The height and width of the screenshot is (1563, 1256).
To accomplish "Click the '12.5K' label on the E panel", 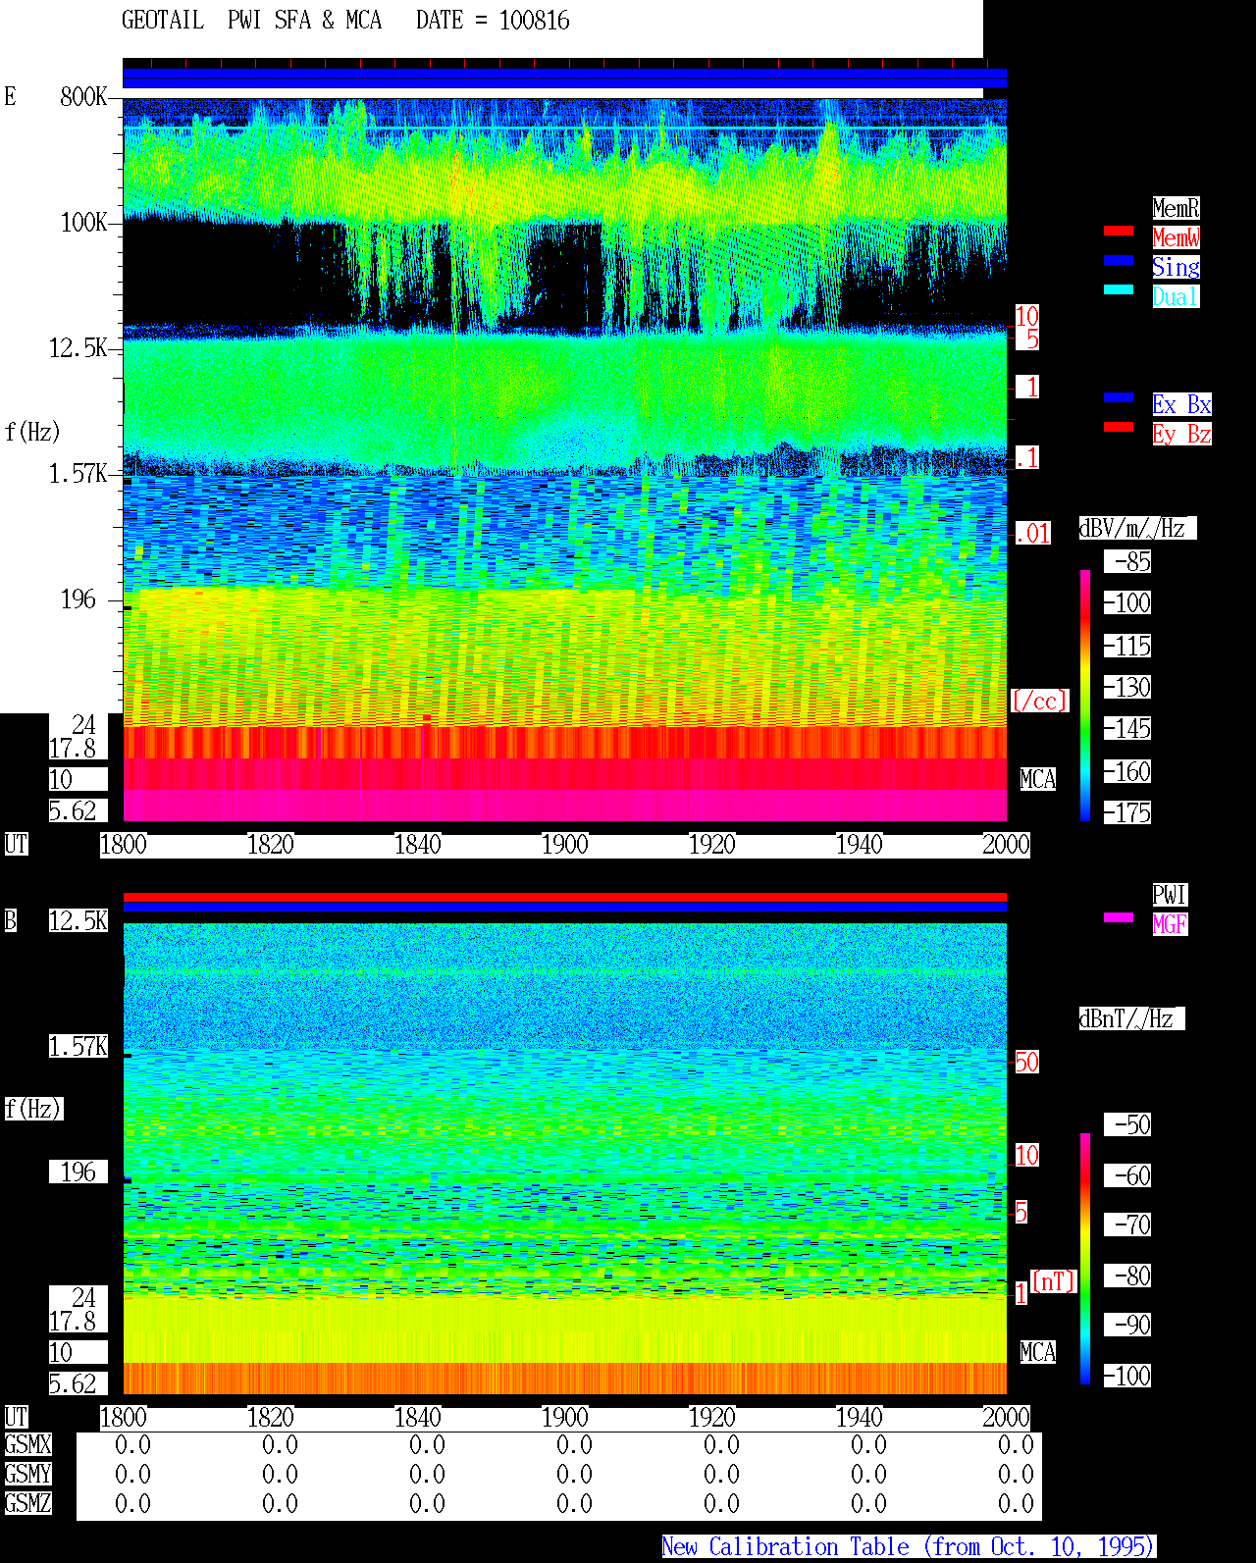I will (78, 347).
